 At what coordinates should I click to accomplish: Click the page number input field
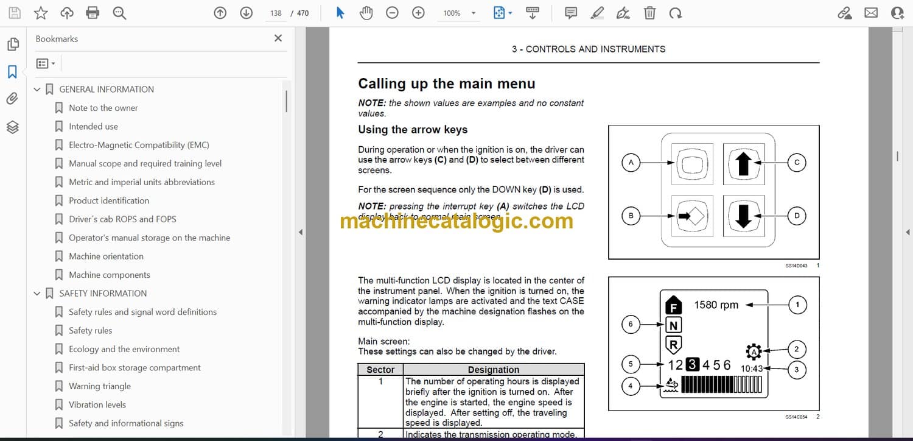click(x=276, y=13)
